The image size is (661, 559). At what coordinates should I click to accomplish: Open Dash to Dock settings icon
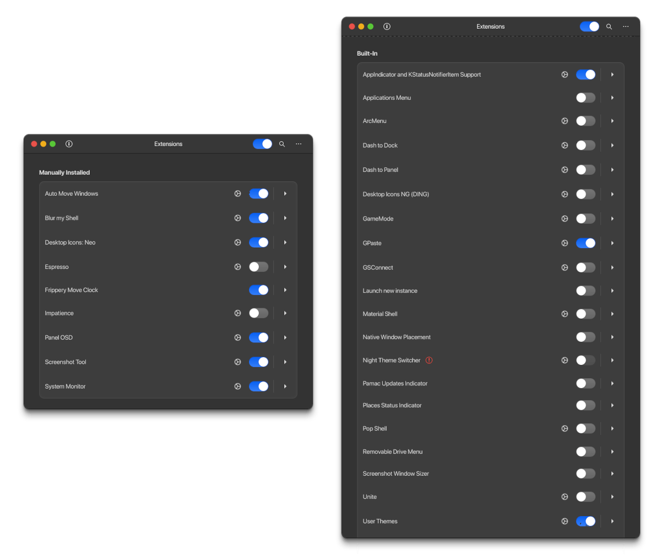tap(565, 146)
